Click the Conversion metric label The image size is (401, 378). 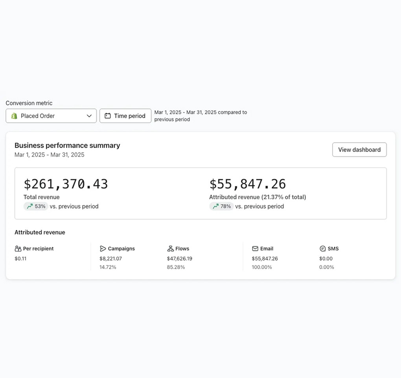coord(29,103)
